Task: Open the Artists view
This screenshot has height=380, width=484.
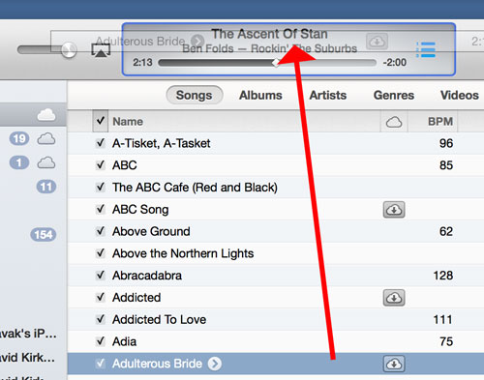Action: pos(328,95)
